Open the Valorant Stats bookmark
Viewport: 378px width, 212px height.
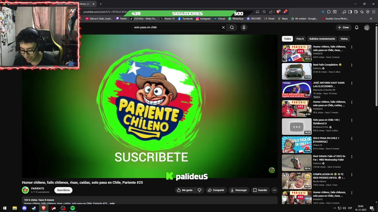(x=99, y=19)
